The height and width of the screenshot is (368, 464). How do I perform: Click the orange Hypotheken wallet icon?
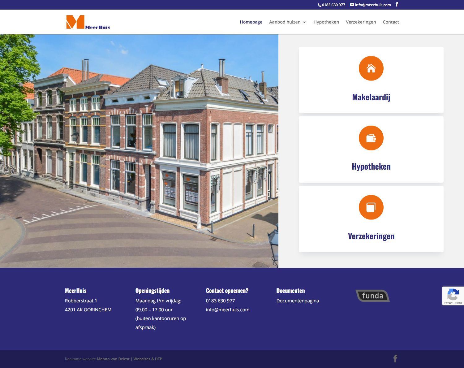click(371, 138)
